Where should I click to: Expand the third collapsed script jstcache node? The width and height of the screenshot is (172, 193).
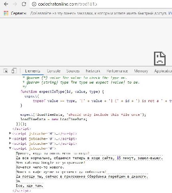[x=10, y=143]
